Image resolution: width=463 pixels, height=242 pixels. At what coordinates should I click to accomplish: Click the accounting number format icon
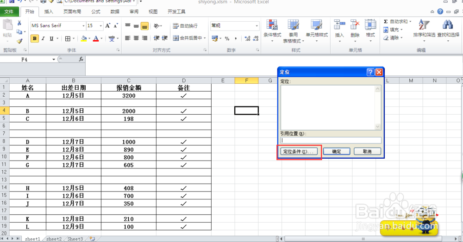pyautogui.click(x=215, y=38)
